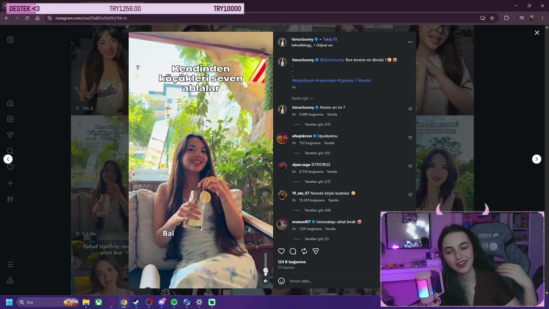The width and height of the screenshot is (549, 309).
Task: Open the Windows Start menu
Action: point(9,302)
